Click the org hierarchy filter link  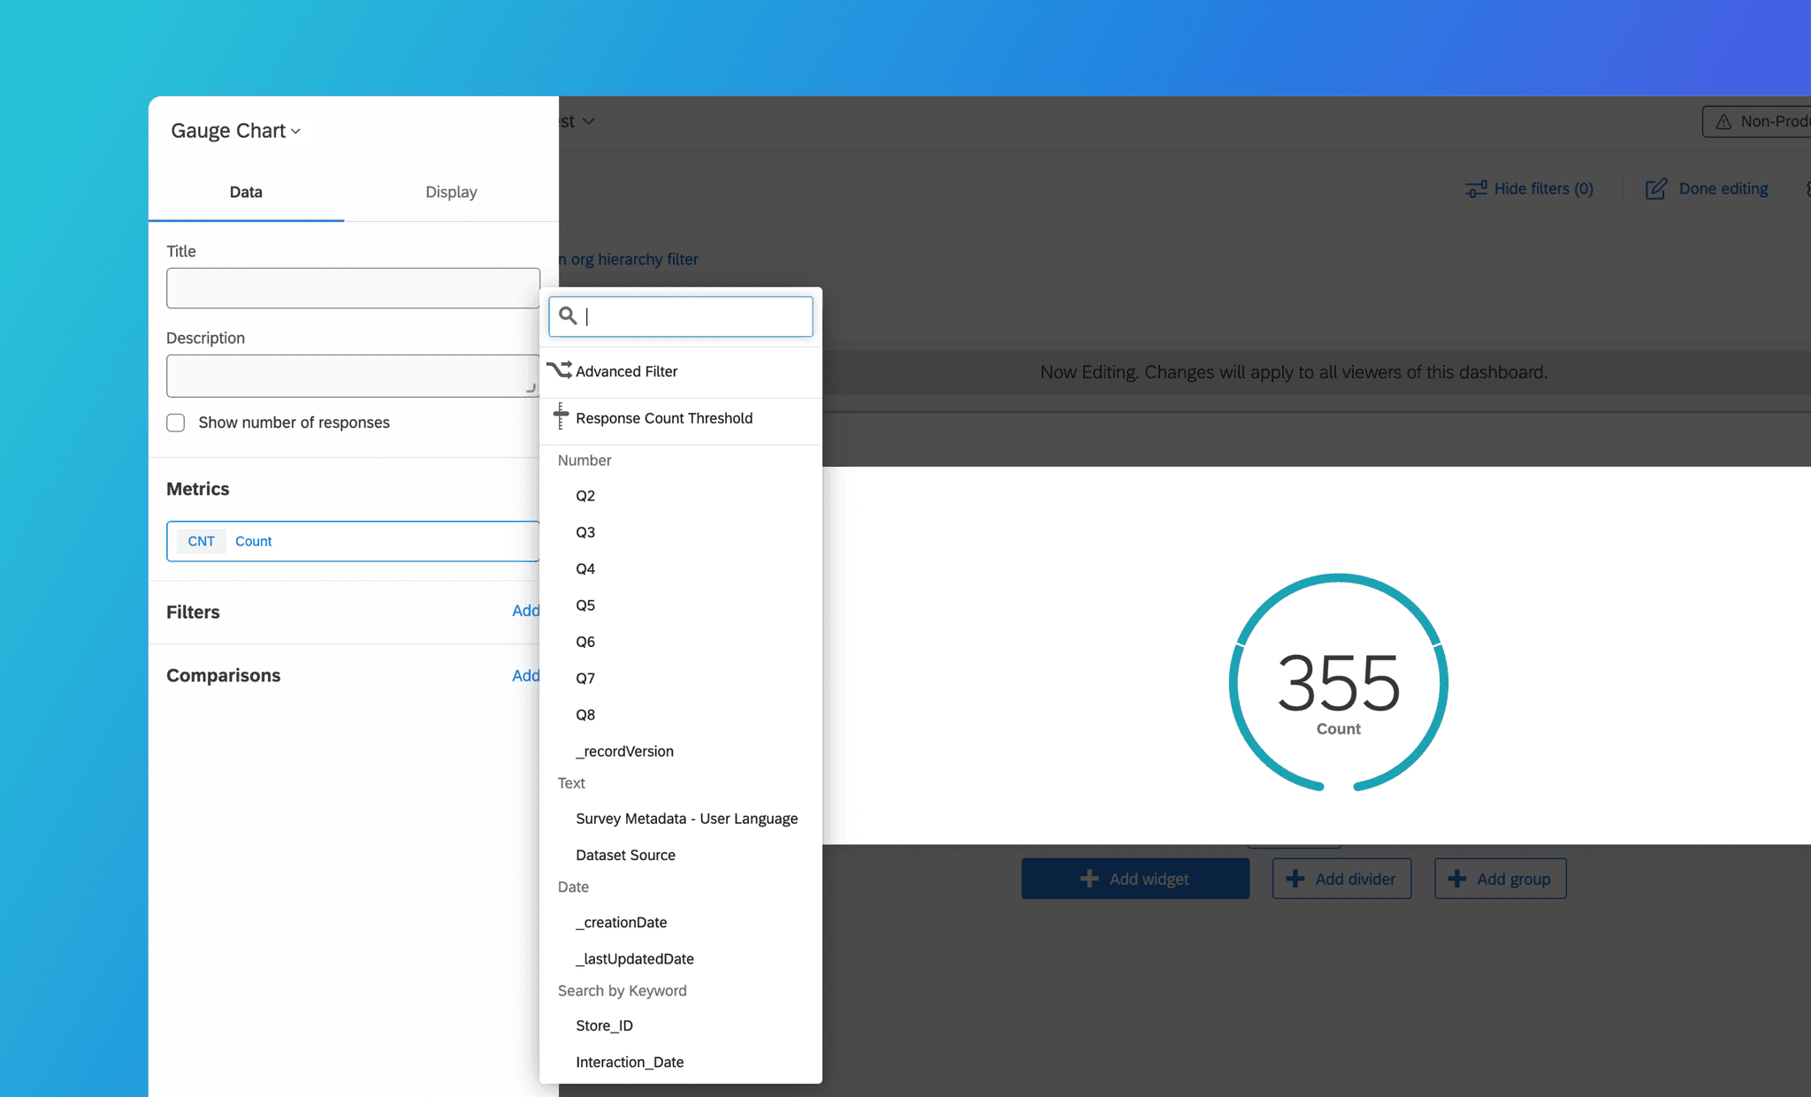point(633,259)
